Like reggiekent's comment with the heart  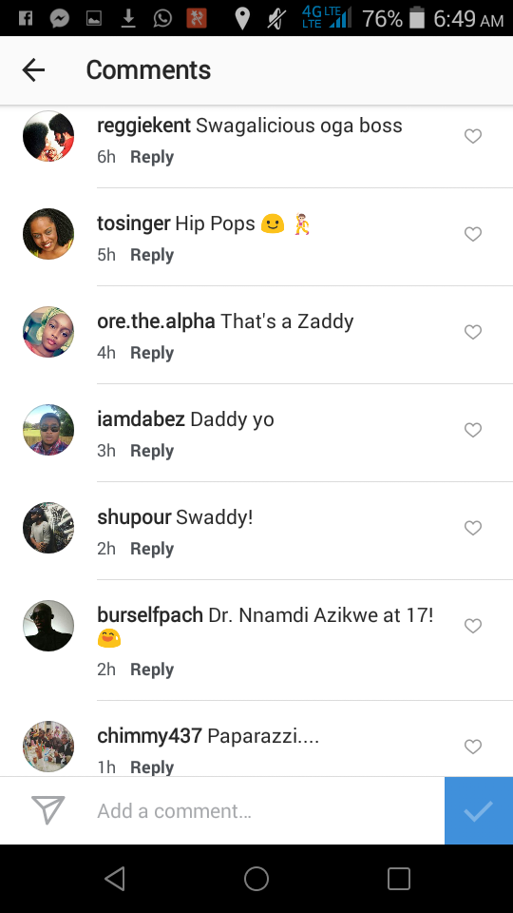pyautogui.click(x=473, y=136)
